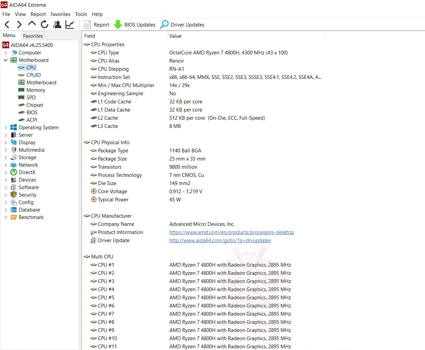Screen dimensions: 425x350
Task: Refresh the page with the circular arrow
Action: point(45,24)
